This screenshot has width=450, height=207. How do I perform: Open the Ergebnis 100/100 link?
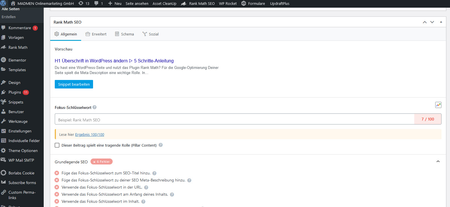coord(90,135)
